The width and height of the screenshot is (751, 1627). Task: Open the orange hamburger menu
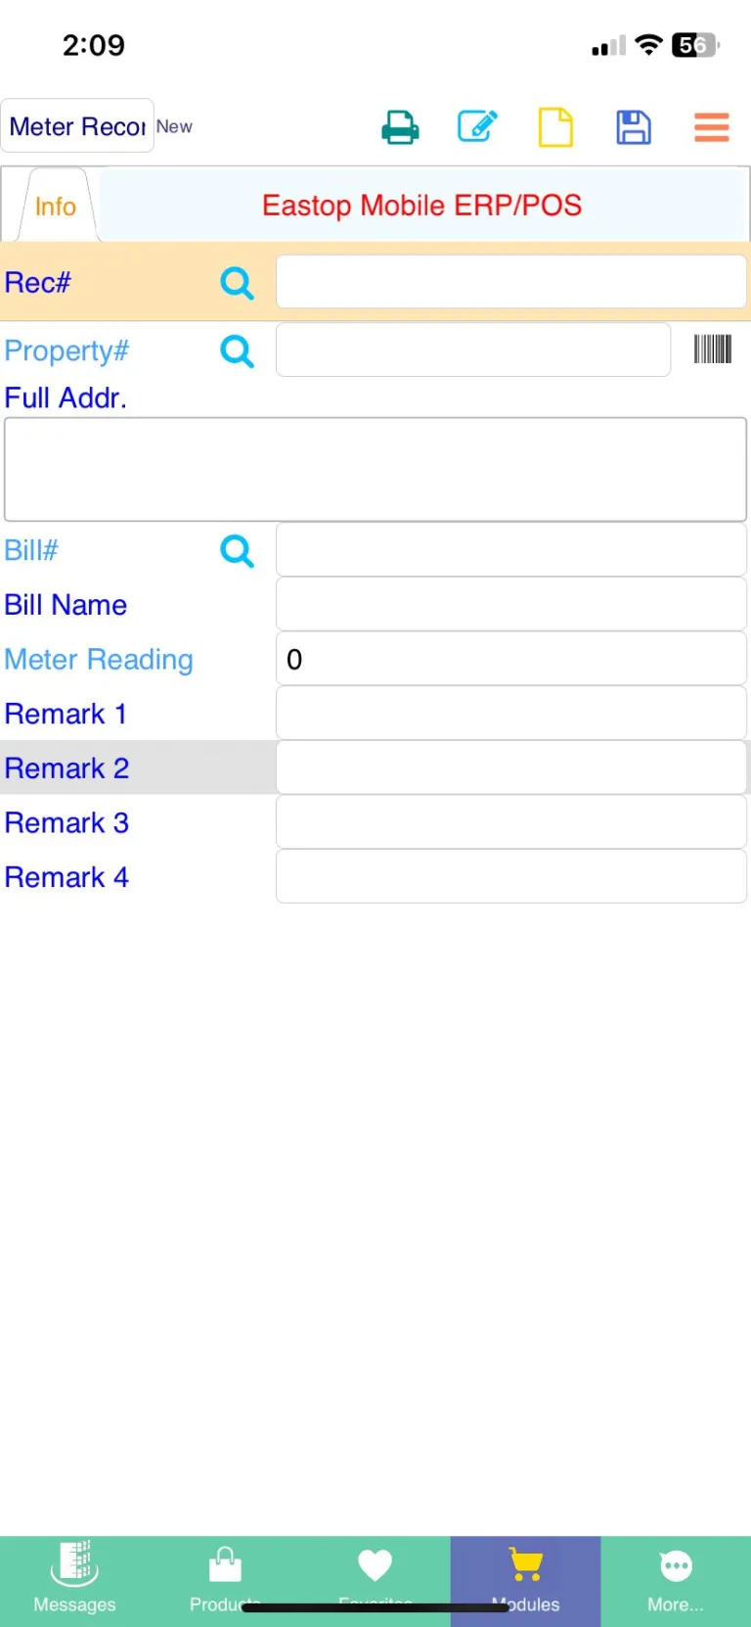(712, 128)
